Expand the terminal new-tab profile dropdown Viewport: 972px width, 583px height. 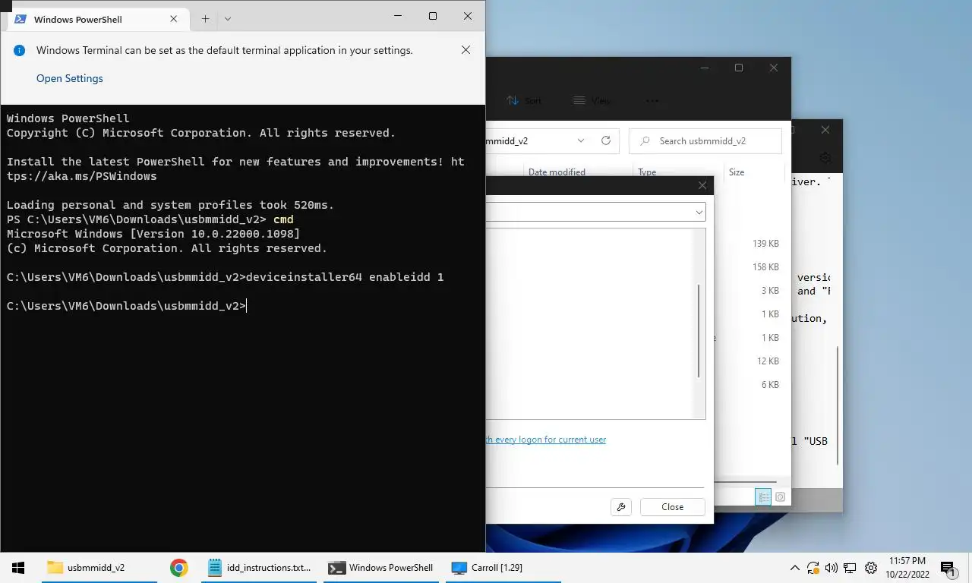tap(228, 19)
